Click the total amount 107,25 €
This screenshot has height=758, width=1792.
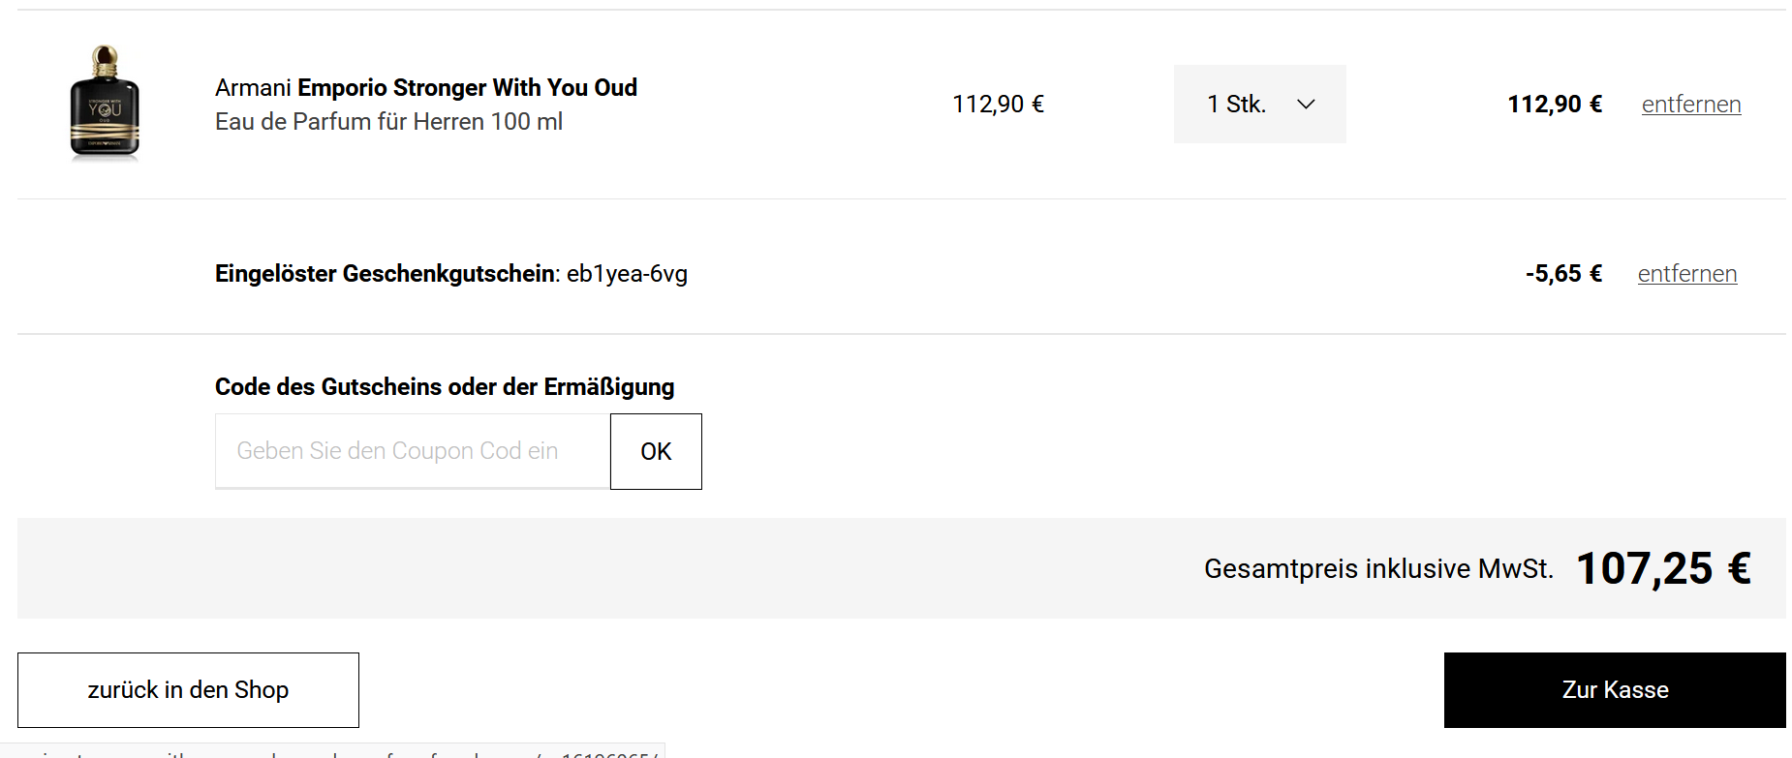click(1663, 569)
